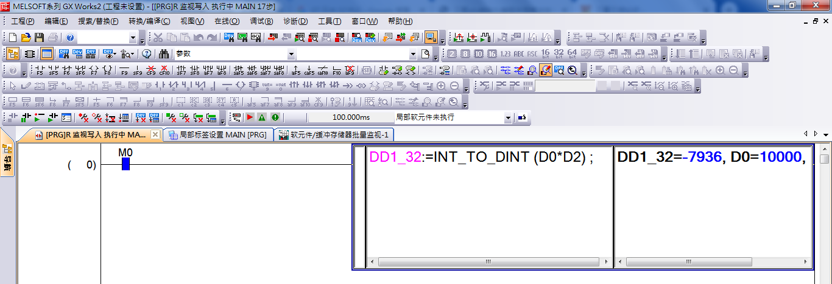Click the F9 horizontal line icon
Image resolution: width=832 pixels, height=284 pixels.
tap(124, 70)
